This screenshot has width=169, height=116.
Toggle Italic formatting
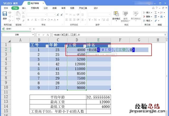(x=32, y=20)
